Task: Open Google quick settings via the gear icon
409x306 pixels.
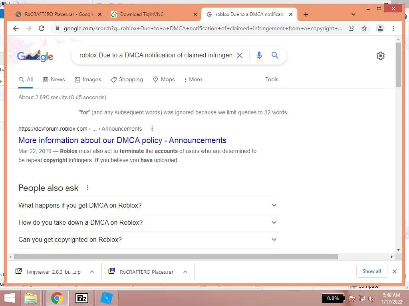Action: point(381,56)
